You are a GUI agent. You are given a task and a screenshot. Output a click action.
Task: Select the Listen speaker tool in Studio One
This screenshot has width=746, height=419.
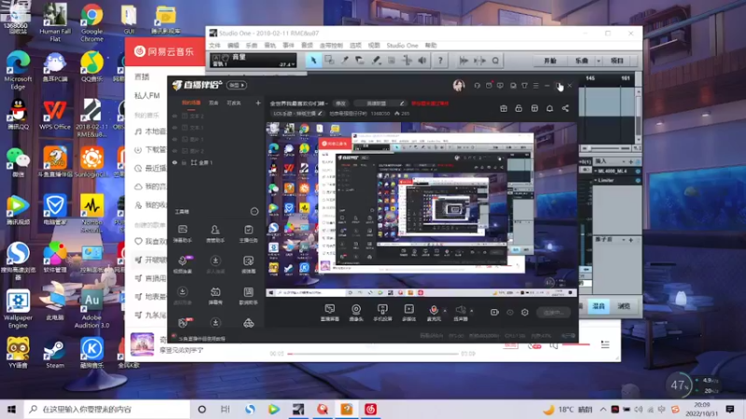422,61
